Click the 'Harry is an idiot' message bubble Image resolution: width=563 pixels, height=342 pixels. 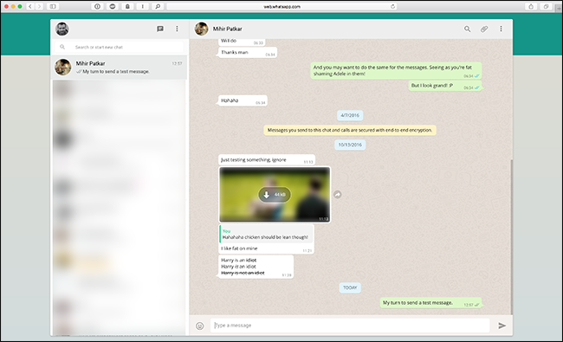(256, 267)
